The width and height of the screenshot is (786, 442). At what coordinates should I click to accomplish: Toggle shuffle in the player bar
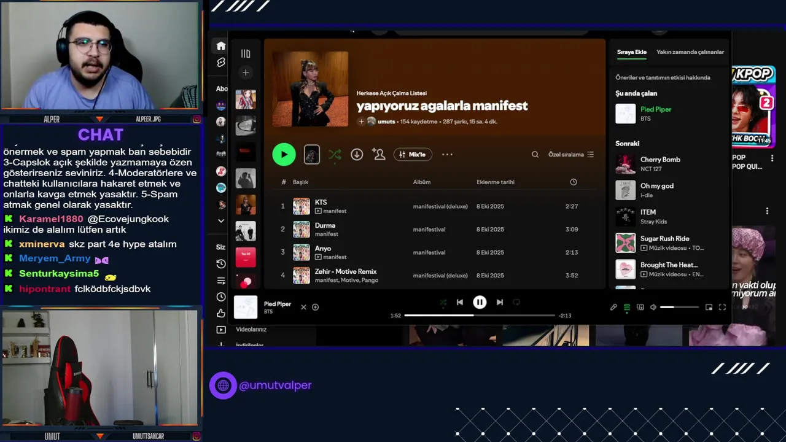(x=443, y=302)
